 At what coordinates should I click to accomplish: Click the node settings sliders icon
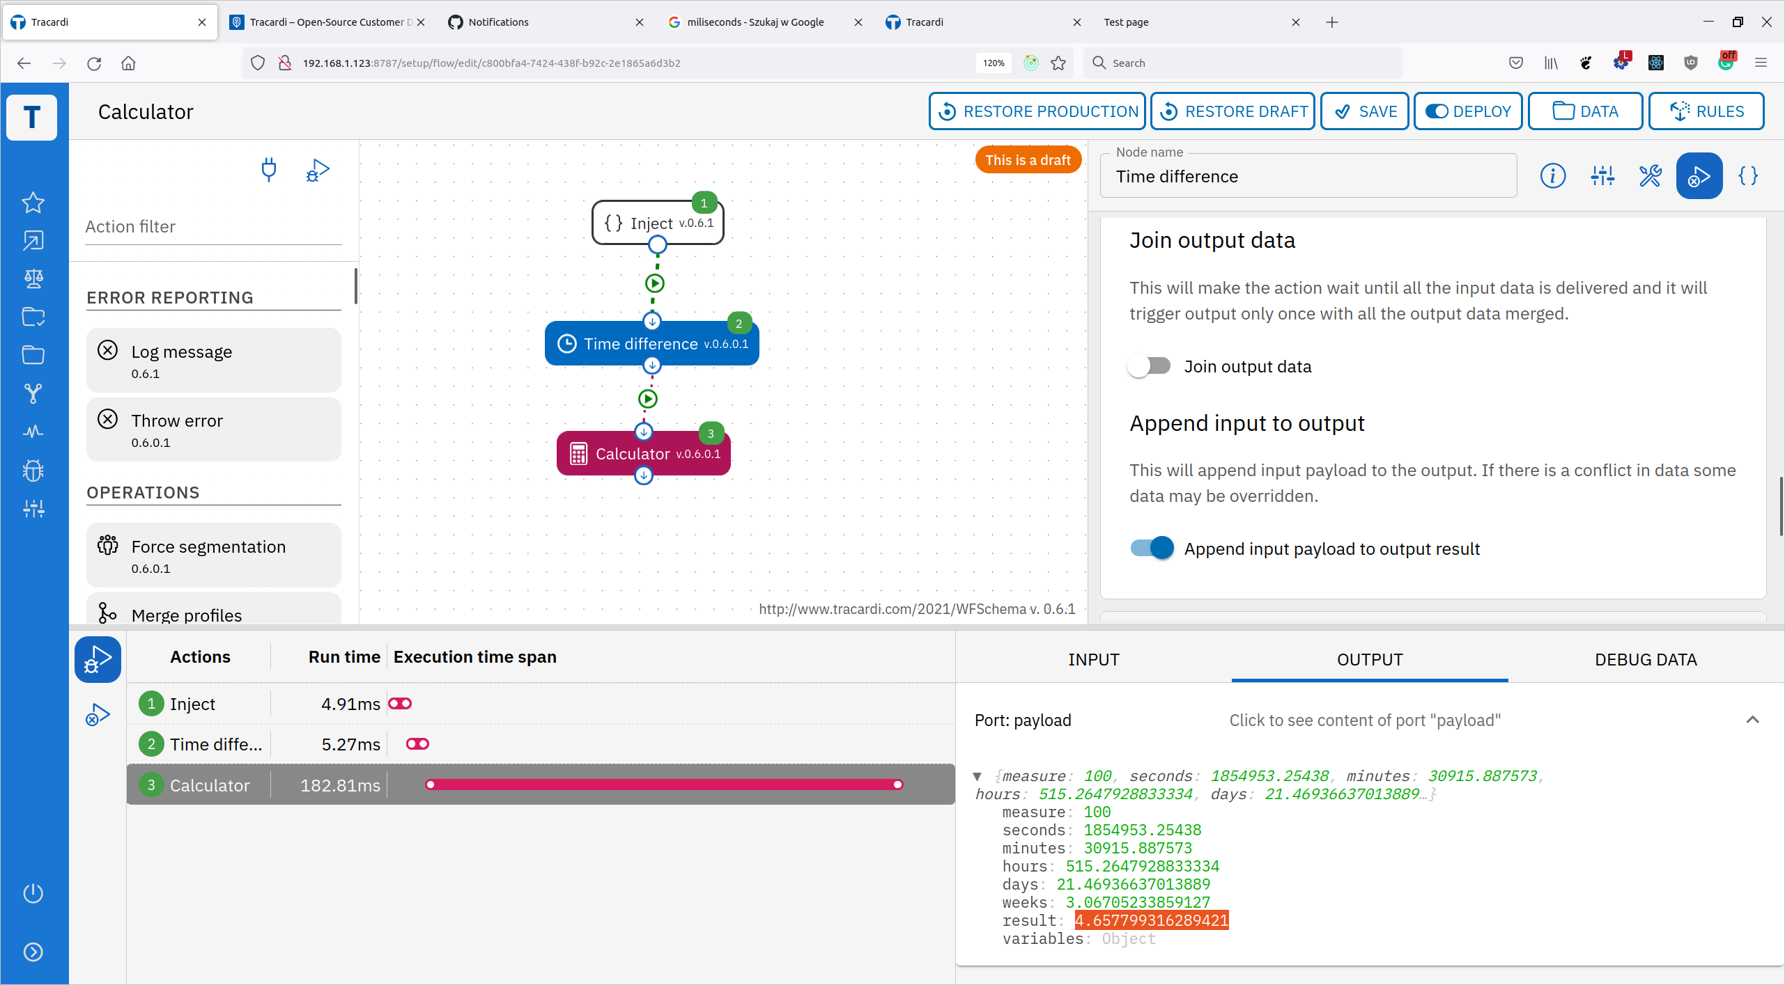pos(1601,175)
